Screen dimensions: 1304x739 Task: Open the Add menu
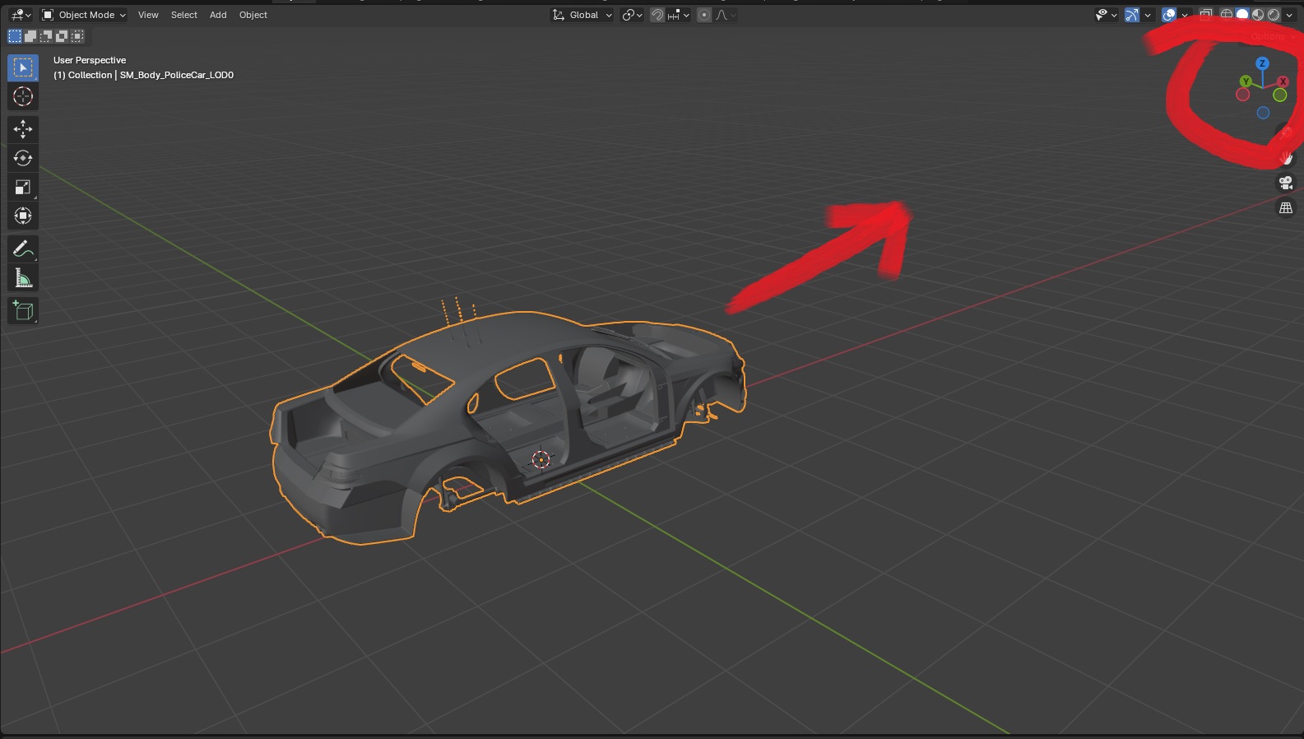click(218, 15)
